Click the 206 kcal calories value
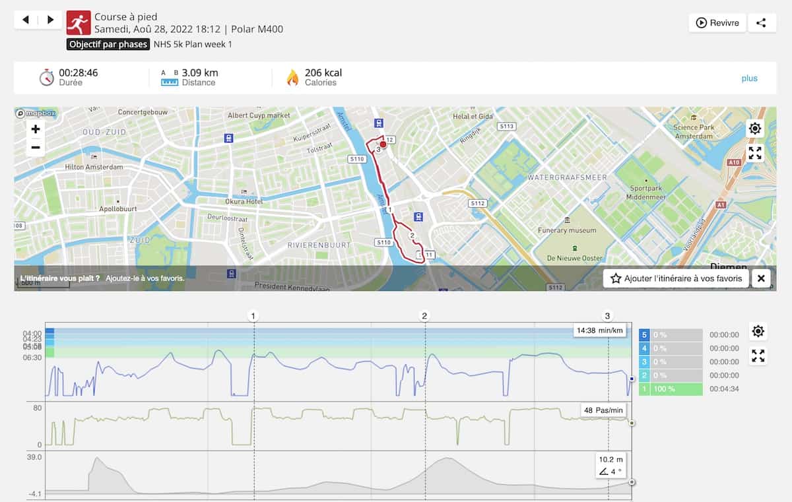The width and height of the screenshot is (792, 502). click(x=323, y=73)
